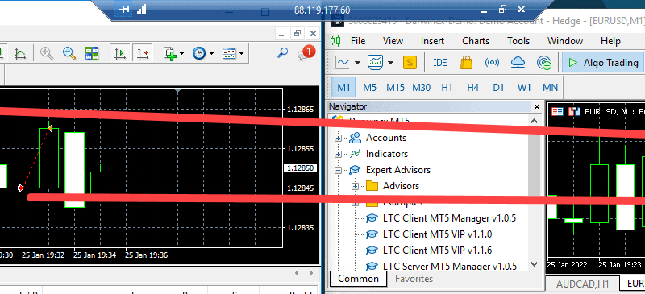645x294 pixels.
Task: Open the File menu
Action: coord(358,41)
